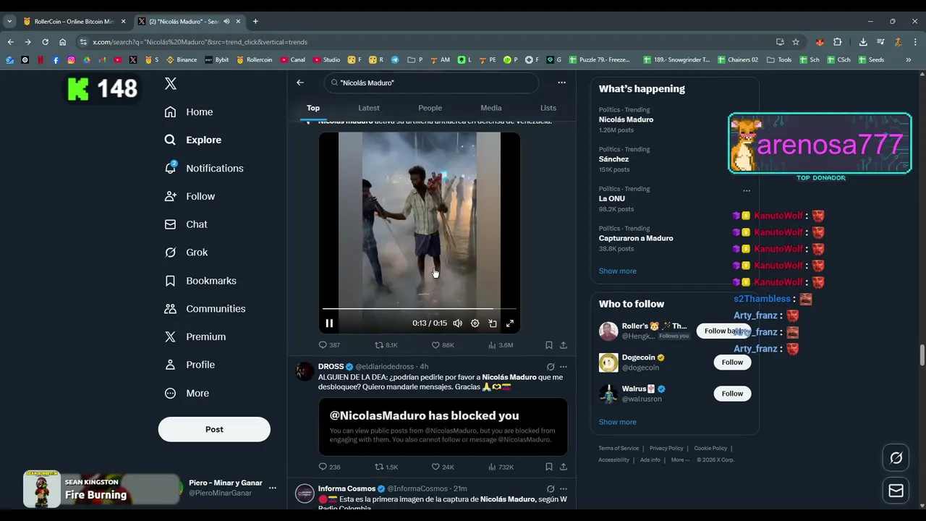
Task: Open Capturaron a Maduro trend
Action: coord(636,238)
